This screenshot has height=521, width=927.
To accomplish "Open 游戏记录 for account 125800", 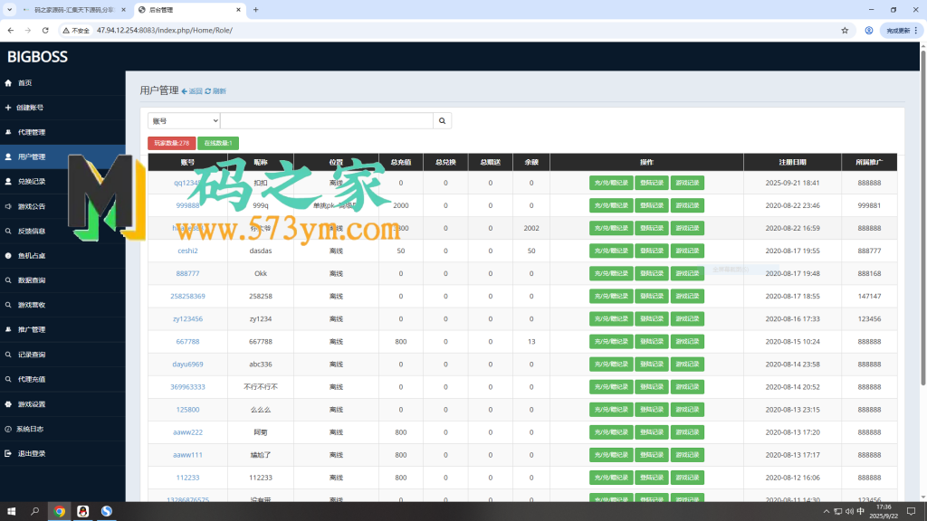I will pyautogui.click(x=687, y=410).
